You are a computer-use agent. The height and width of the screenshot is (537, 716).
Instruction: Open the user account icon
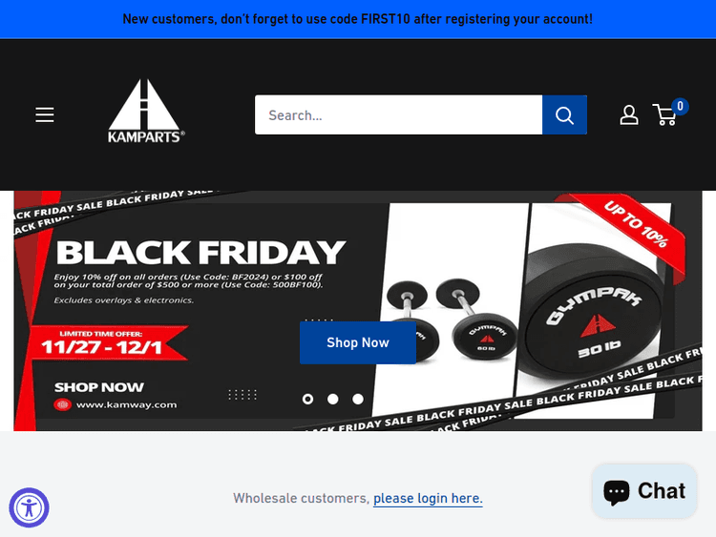629,115
